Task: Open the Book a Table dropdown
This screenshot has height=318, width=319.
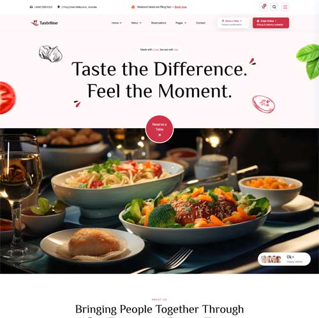Action: pos(233,23)
